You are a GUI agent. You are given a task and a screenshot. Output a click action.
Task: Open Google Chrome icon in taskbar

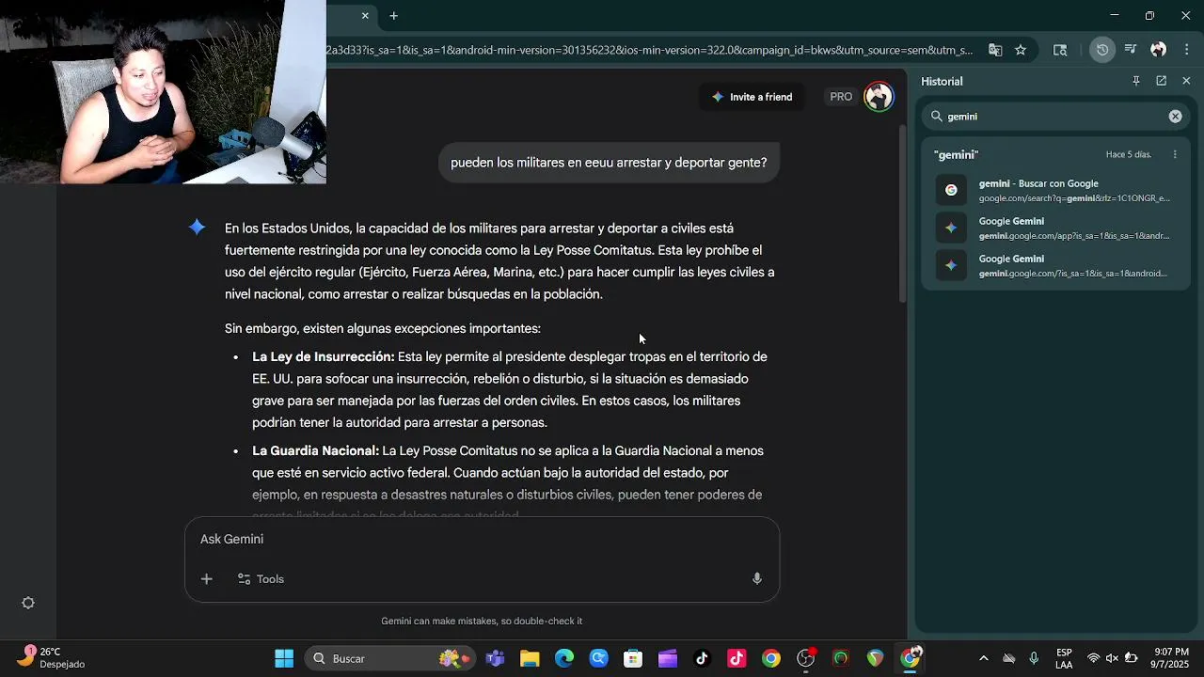click(771, 658)
